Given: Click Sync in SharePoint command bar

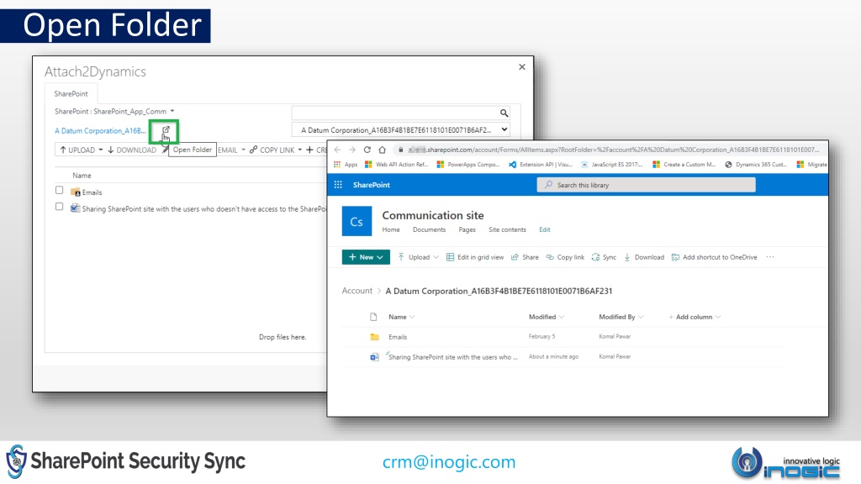Looking at the screenshot, I should 604,257.
